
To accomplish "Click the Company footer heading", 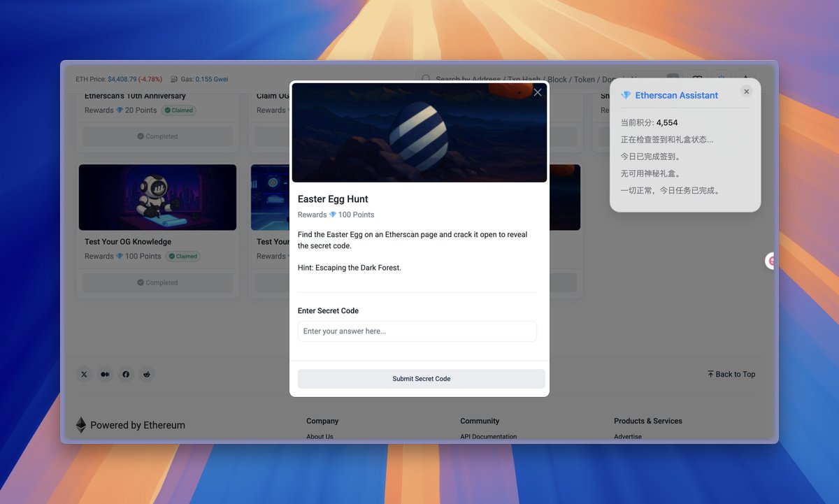I will coord(322,421).
